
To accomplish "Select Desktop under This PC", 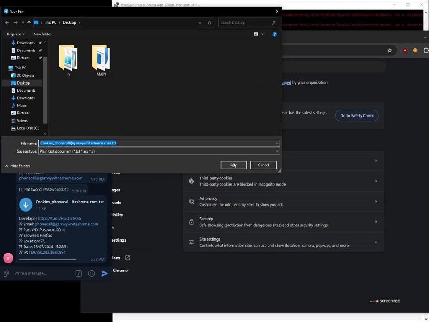I will (x=23, y=83).
